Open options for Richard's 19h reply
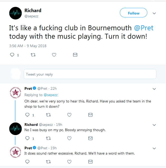This screenshot has width=166, height=168. (x=154, y=125)
